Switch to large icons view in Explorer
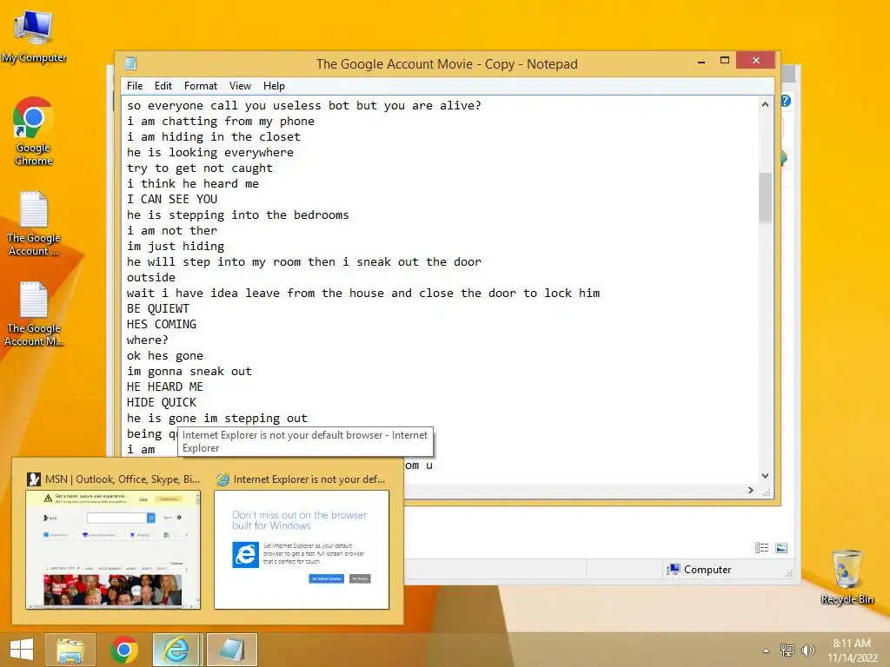Screen dimensions: 890x667 pos(781,548)
